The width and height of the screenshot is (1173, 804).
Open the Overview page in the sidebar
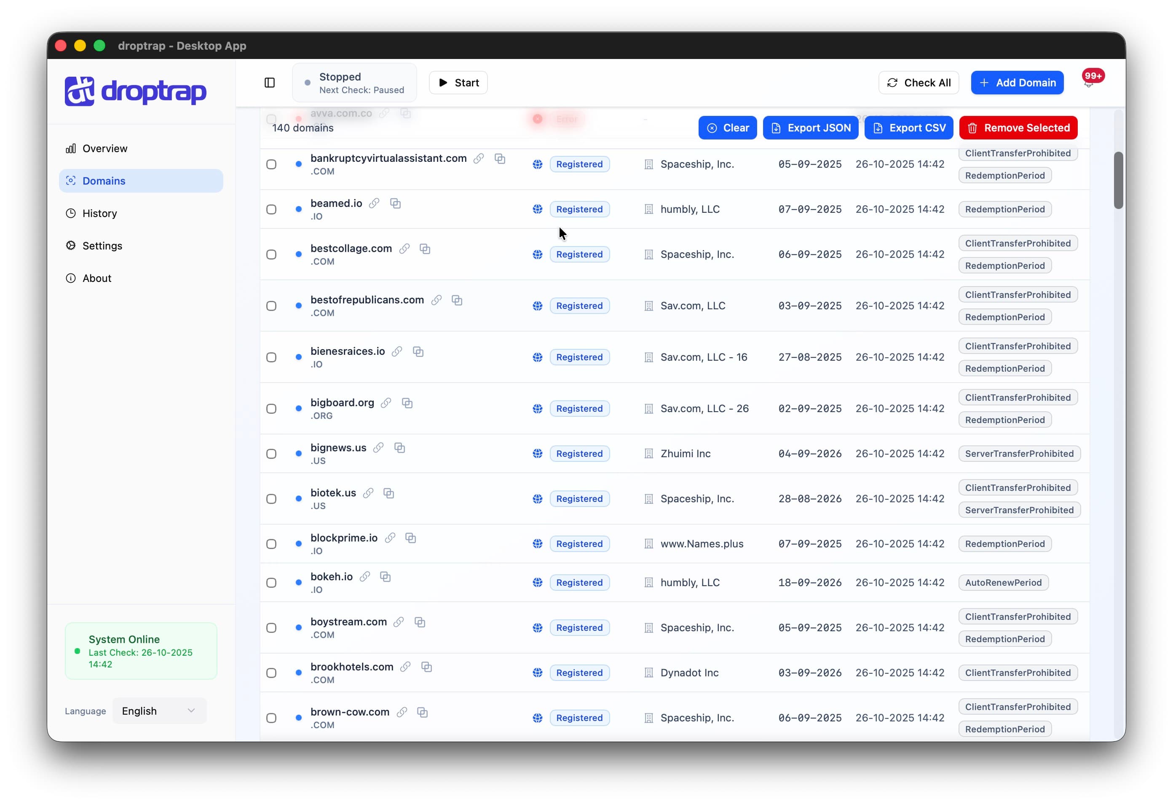(x=104, y=148)
